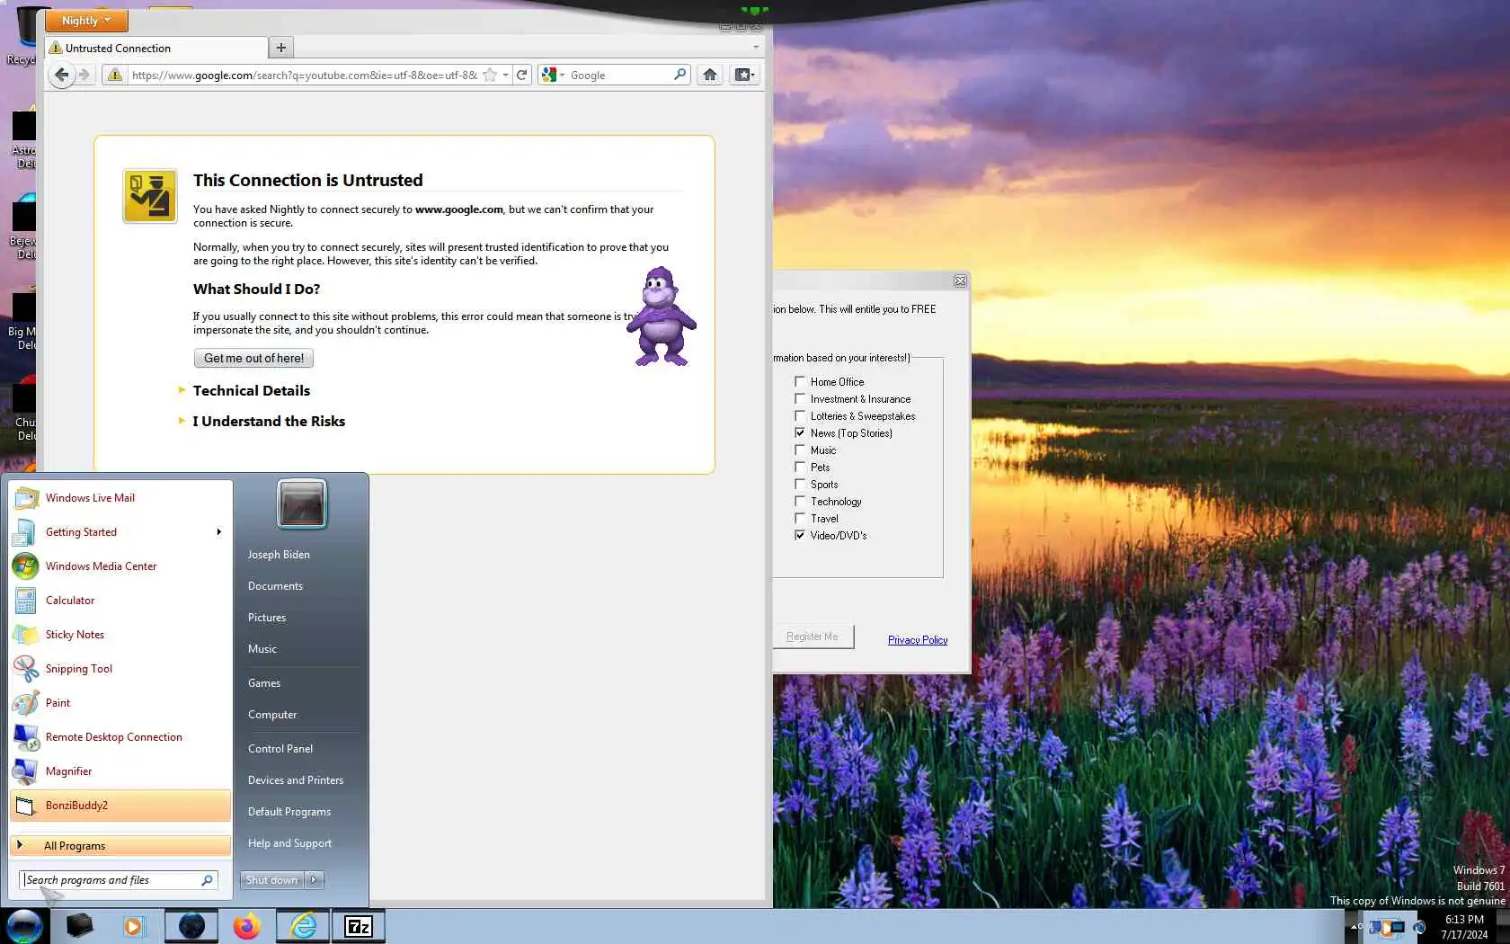
Task: Launch BonziBuddy2 from Start menu
Action: coord(120,806)
